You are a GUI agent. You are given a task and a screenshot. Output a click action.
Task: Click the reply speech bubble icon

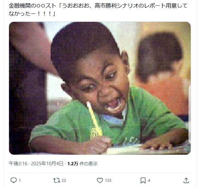(x=14, y=180)
